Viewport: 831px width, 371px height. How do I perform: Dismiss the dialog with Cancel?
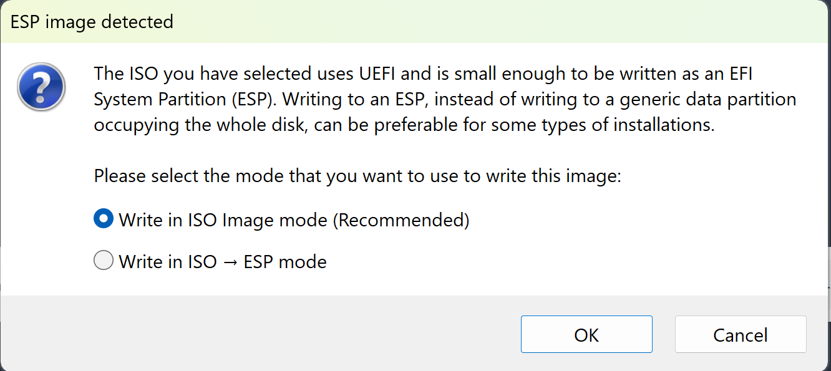pos(741,334)
